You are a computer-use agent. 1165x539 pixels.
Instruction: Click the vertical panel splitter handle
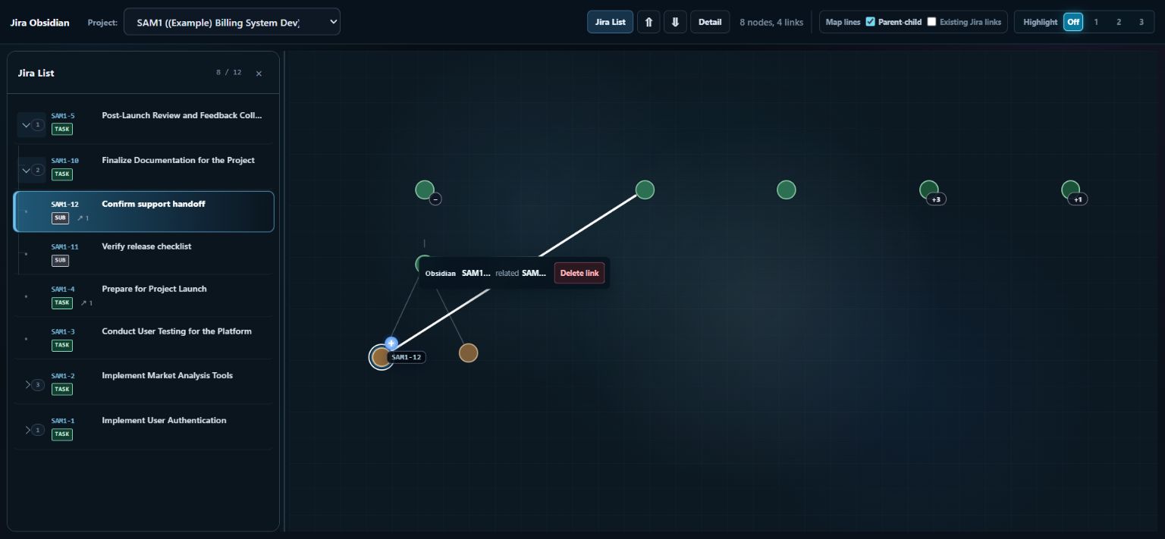coord(284,291)
